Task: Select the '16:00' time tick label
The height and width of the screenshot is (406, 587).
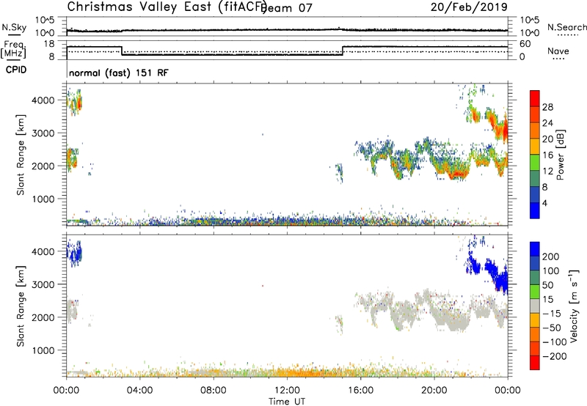Action: coord(360,391)
